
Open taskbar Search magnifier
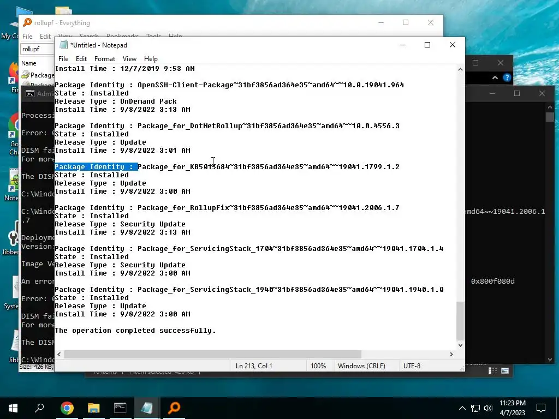(39, 408)
